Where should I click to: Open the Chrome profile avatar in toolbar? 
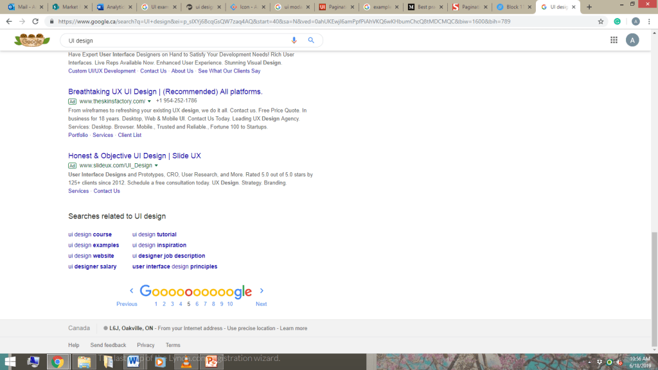[636, 21]
